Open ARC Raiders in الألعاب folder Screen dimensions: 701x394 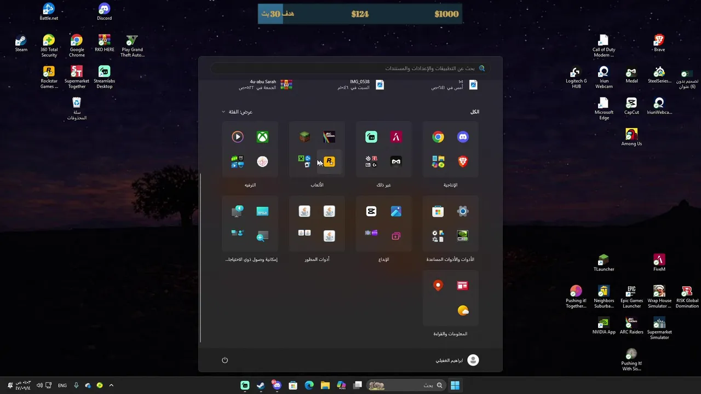click(329, 137)
